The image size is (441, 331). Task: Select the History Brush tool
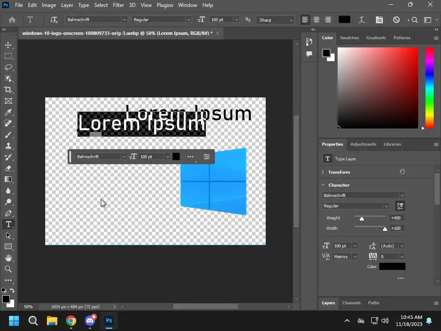[8, 157]
